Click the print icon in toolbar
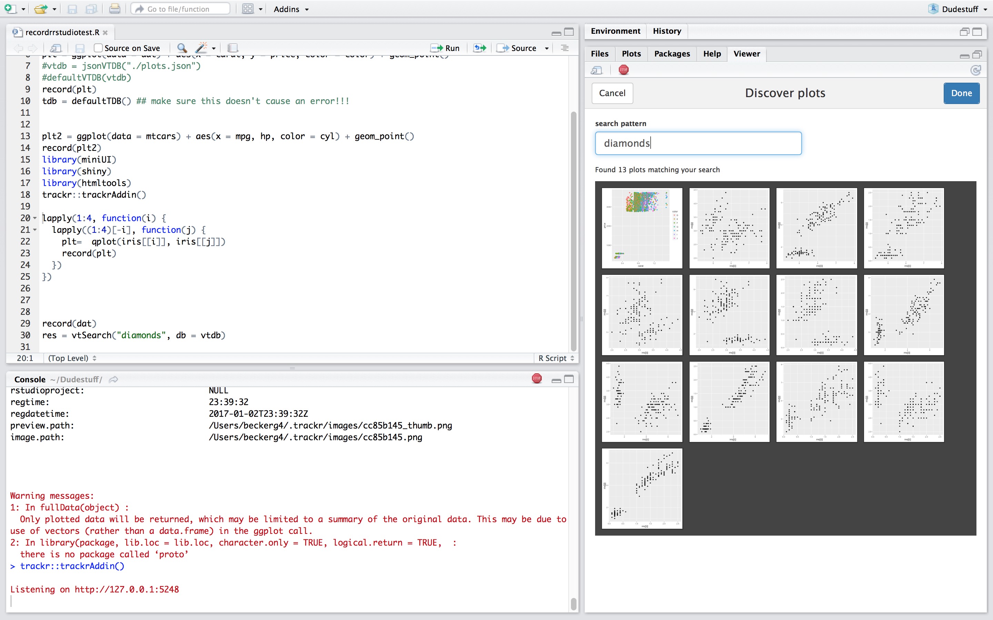This screenshot has height=620, width=993. (x=114, y=9)
